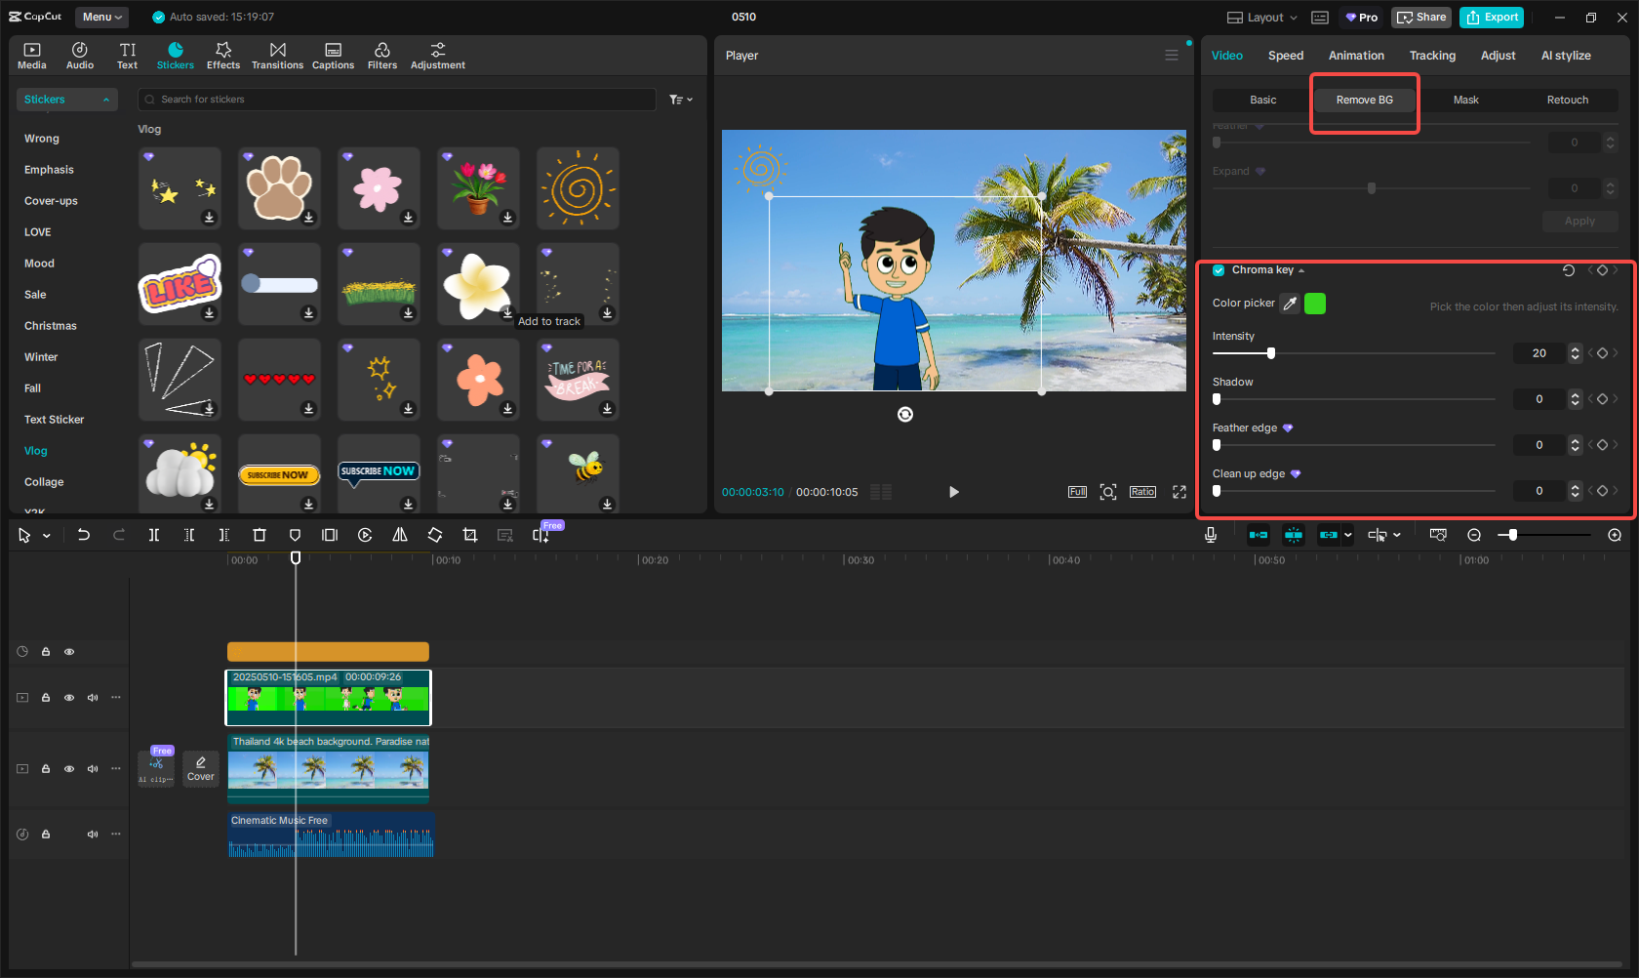Uncheck the Chroma key checkbox

tap(1219, 270)
